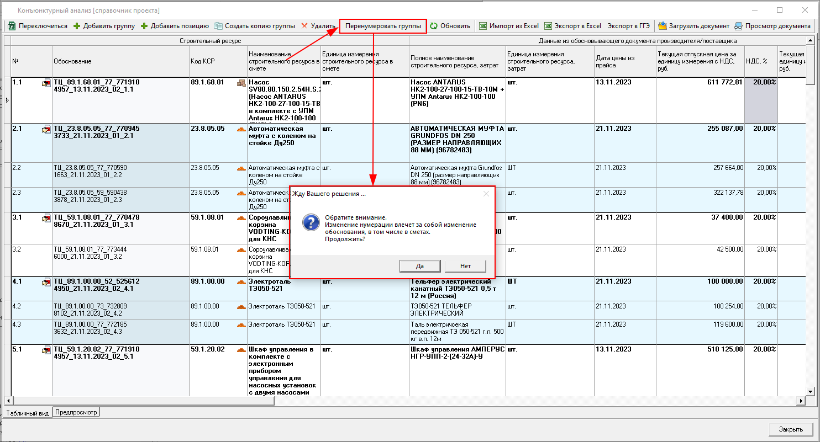Image resolution: width=820 pixels, height=442 pixels.
Task: Confirm the dialog with Да
Action: pos(420,266)
